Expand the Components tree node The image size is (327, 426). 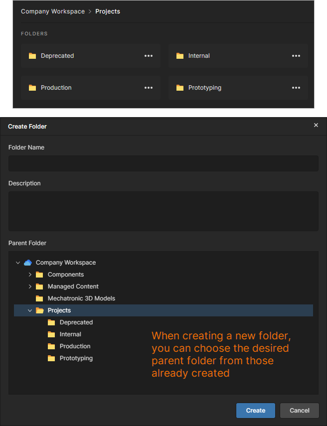coord(30,275)
